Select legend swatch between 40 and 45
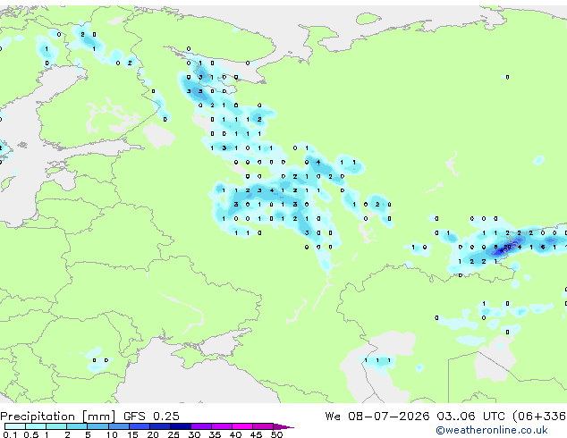 coord(242,426)
